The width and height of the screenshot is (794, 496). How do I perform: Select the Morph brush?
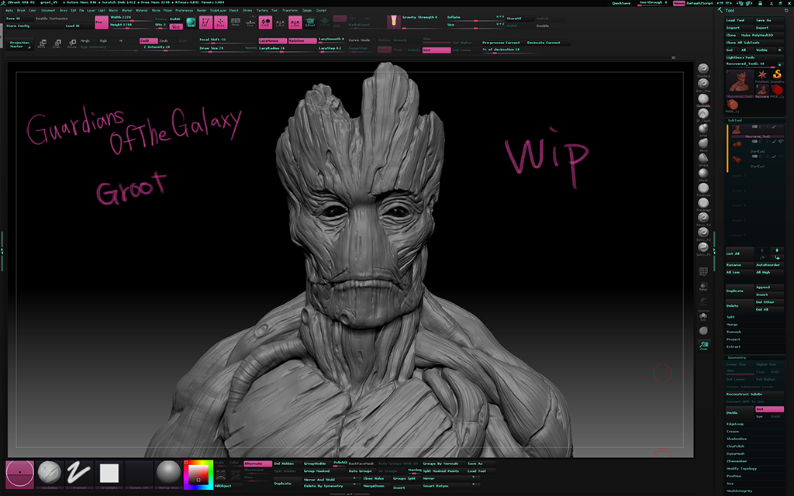(x=703, y=173)
